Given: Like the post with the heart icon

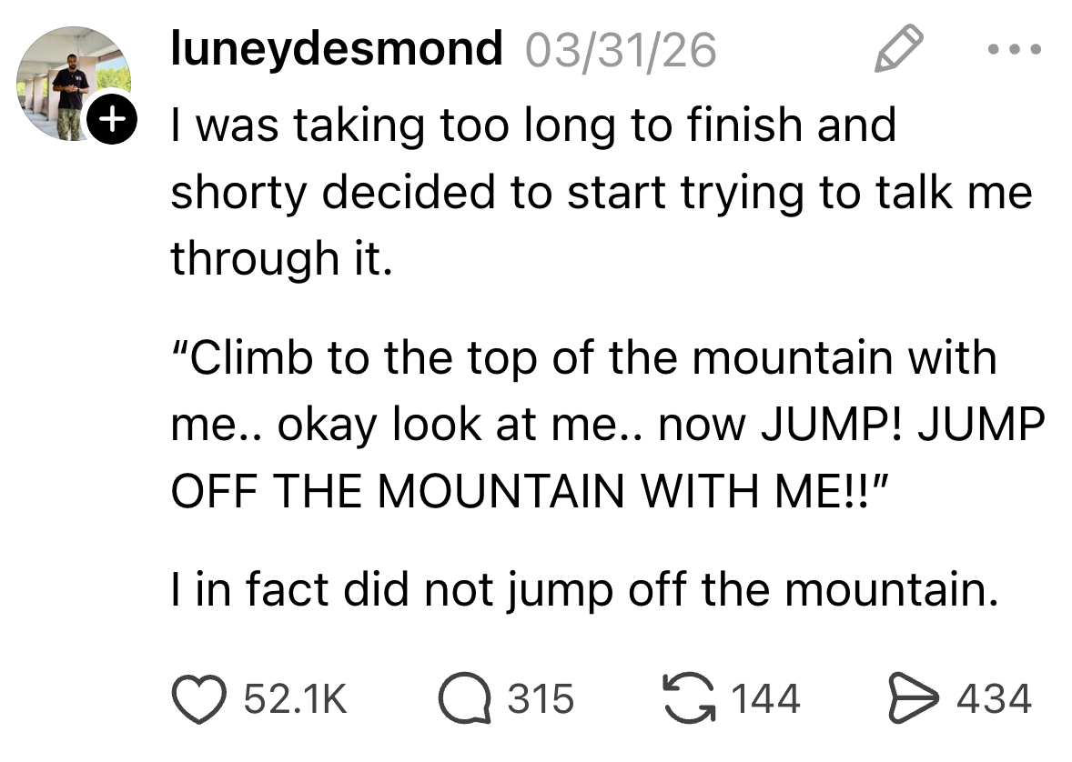Looking at the screenshot, I should click(197, 698).
